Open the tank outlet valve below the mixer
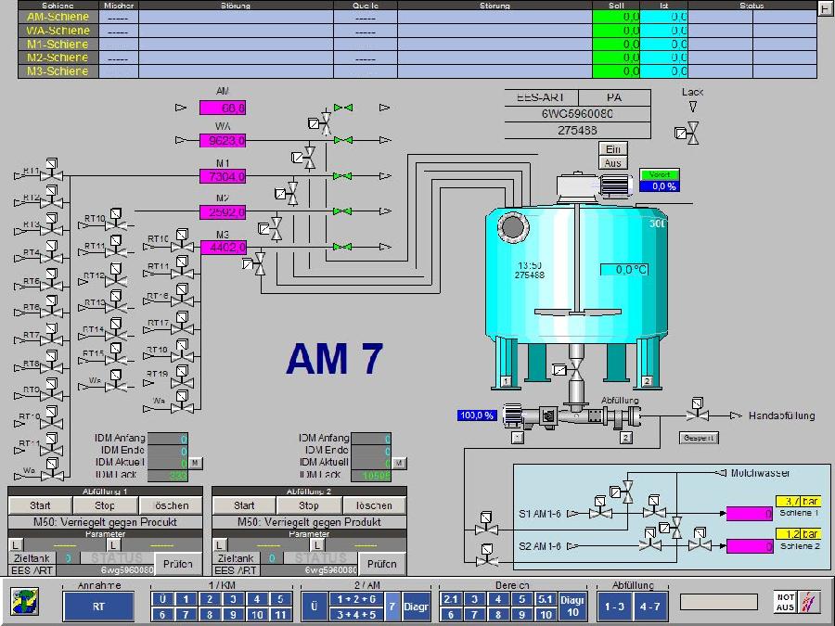835x626 pixels. coord(570,369)
